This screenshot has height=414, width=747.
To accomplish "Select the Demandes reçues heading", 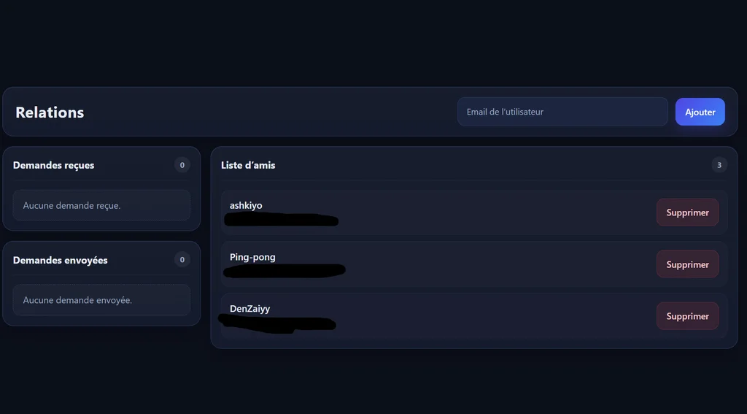I will pyautogui.click(x=53, y=165).
